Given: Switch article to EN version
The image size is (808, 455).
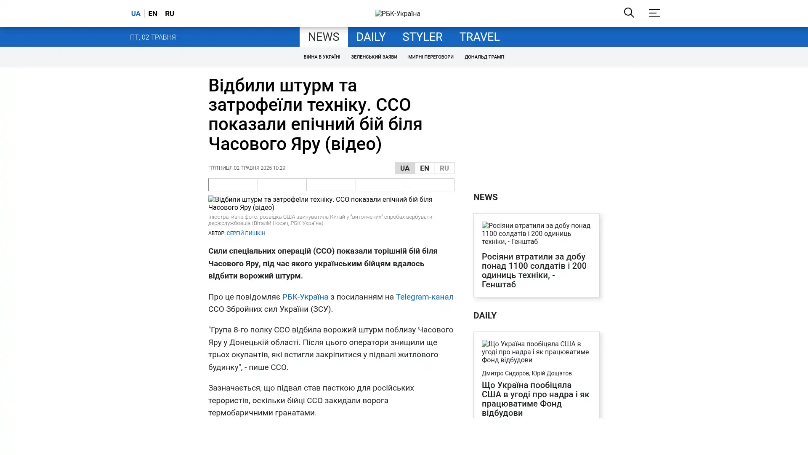Looking at the screenshot, I should [x=424, y=168].
